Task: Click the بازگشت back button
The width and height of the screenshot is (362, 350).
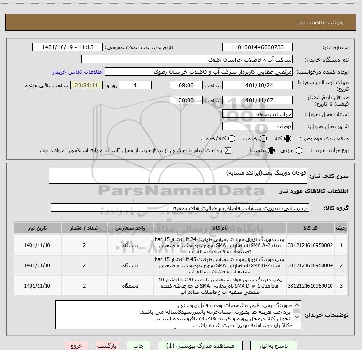Action: click(x=108, y=346)
